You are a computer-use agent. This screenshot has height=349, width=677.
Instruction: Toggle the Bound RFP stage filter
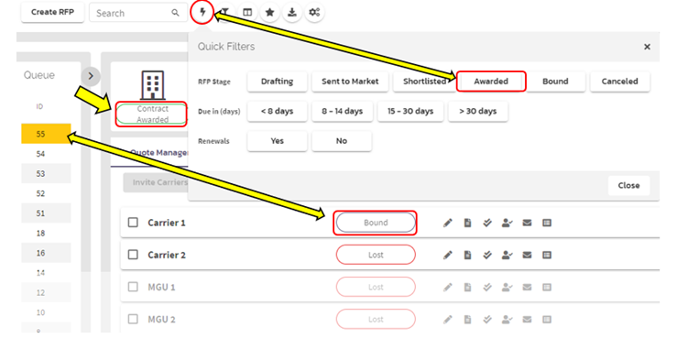(555, 82)
